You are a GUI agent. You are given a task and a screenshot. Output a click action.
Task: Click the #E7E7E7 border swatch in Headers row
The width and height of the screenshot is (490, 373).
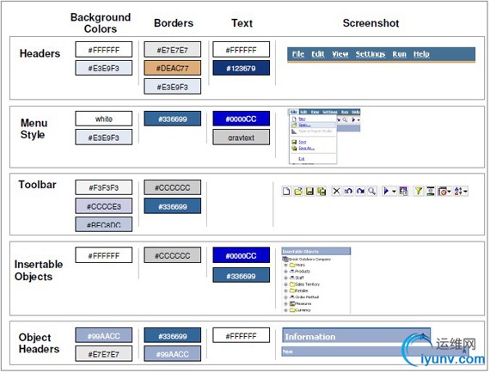click(x=172, y=50)
